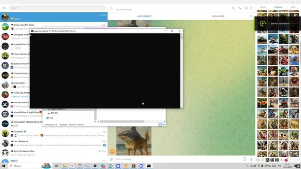
Task: Attach a file with the paperclip icon
Action: 111,159
